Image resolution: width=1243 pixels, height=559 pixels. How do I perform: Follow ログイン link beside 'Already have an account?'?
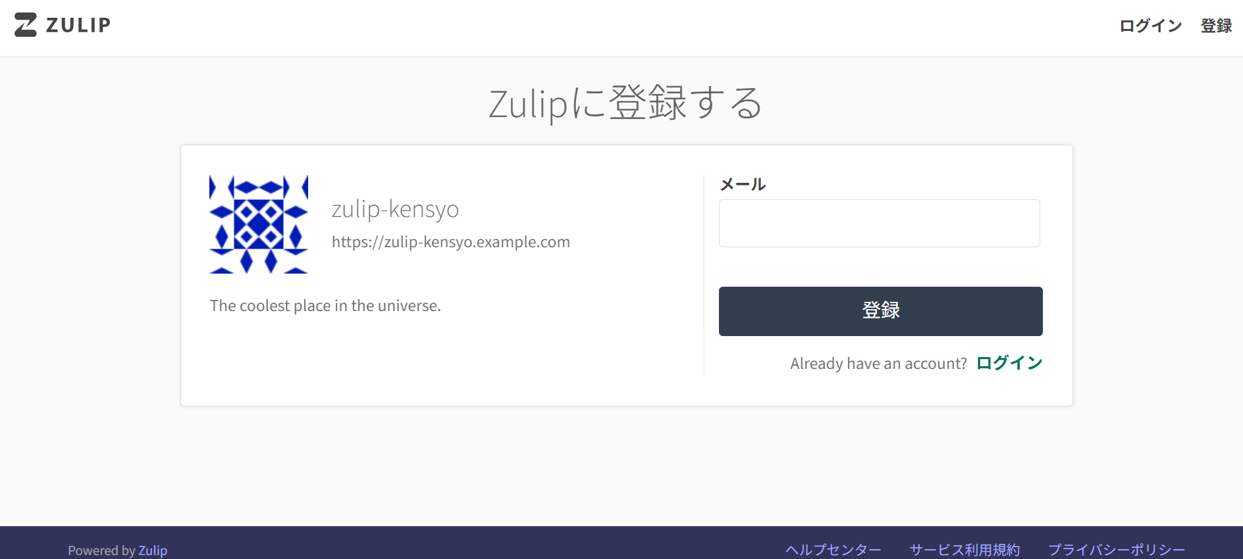pos(1009,363)
